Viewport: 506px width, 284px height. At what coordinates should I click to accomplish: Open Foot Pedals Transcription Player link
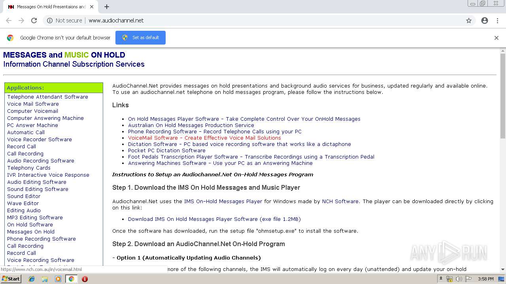click(251, 157)
